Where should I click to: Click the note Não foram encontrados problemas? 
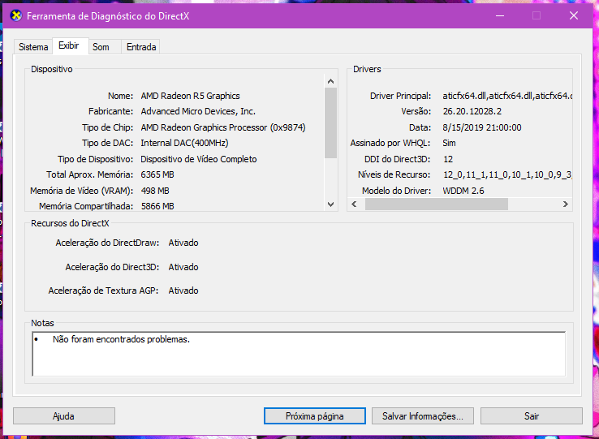121,339
